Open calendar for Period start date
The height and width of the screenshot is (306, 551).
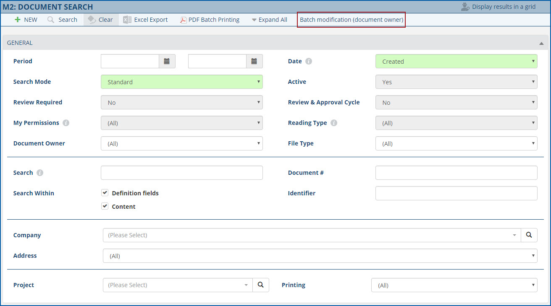pyautogui.click(x=167, y=61)
